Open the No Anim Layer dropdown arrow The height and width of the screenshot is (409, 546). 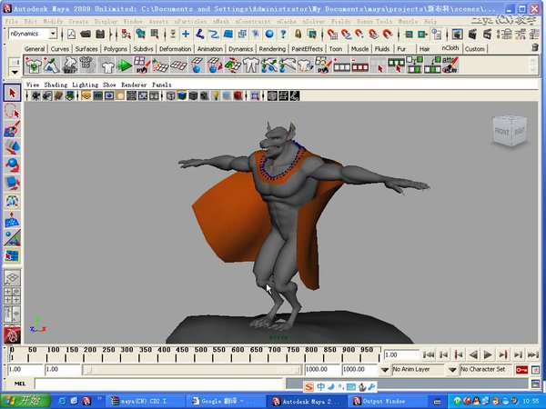[384, 370]
